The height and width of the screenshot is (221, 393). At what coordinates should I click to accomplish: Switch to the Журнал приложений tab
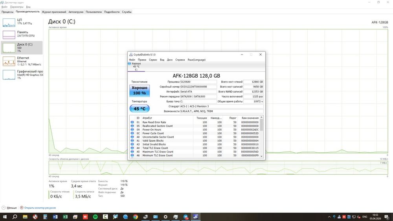click(54, 12)
